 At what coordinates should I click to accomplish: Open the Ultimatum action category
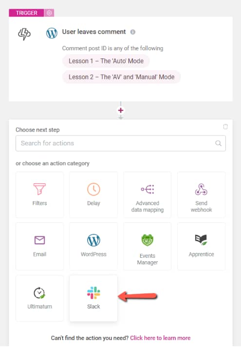point(40,298)
